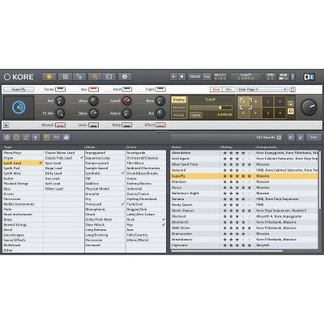Start playback with the play button
Screen dimensions: 324x324
[x=173, y=77]
